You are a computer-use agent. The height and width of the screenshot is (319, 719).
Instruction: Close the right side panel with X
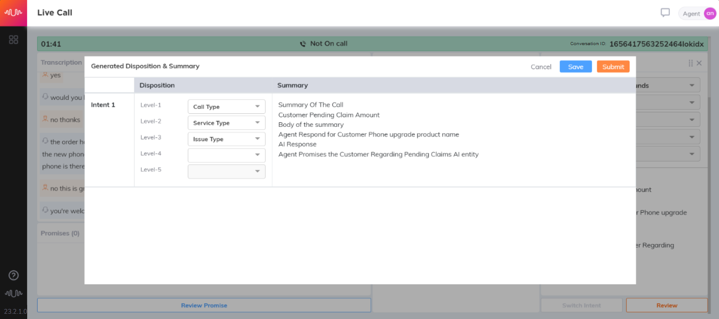[x=699, y=63]
